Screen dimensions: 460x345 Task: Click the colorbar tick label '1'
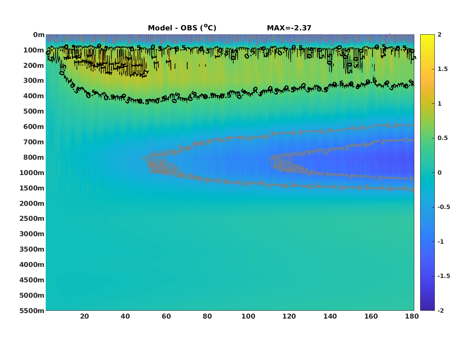[440, 104]
